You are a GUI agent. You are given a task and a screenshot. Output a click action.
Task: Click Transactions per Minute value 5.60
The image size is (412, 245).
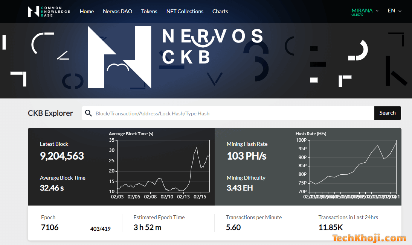point(233,227)
